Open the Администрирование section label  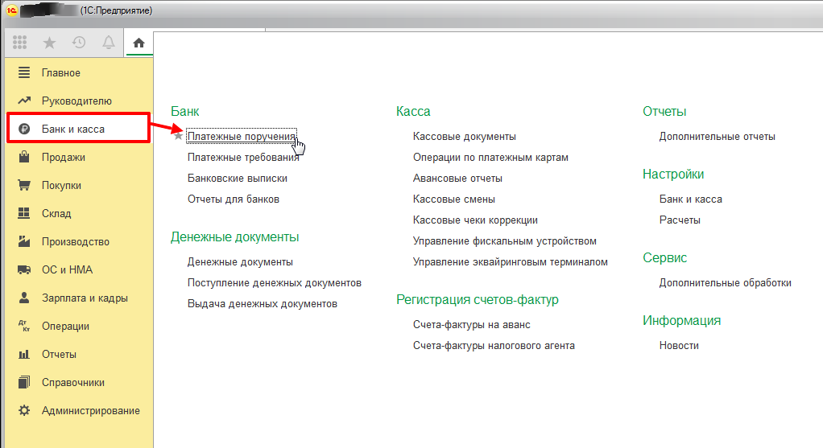[x=91, y=411]
